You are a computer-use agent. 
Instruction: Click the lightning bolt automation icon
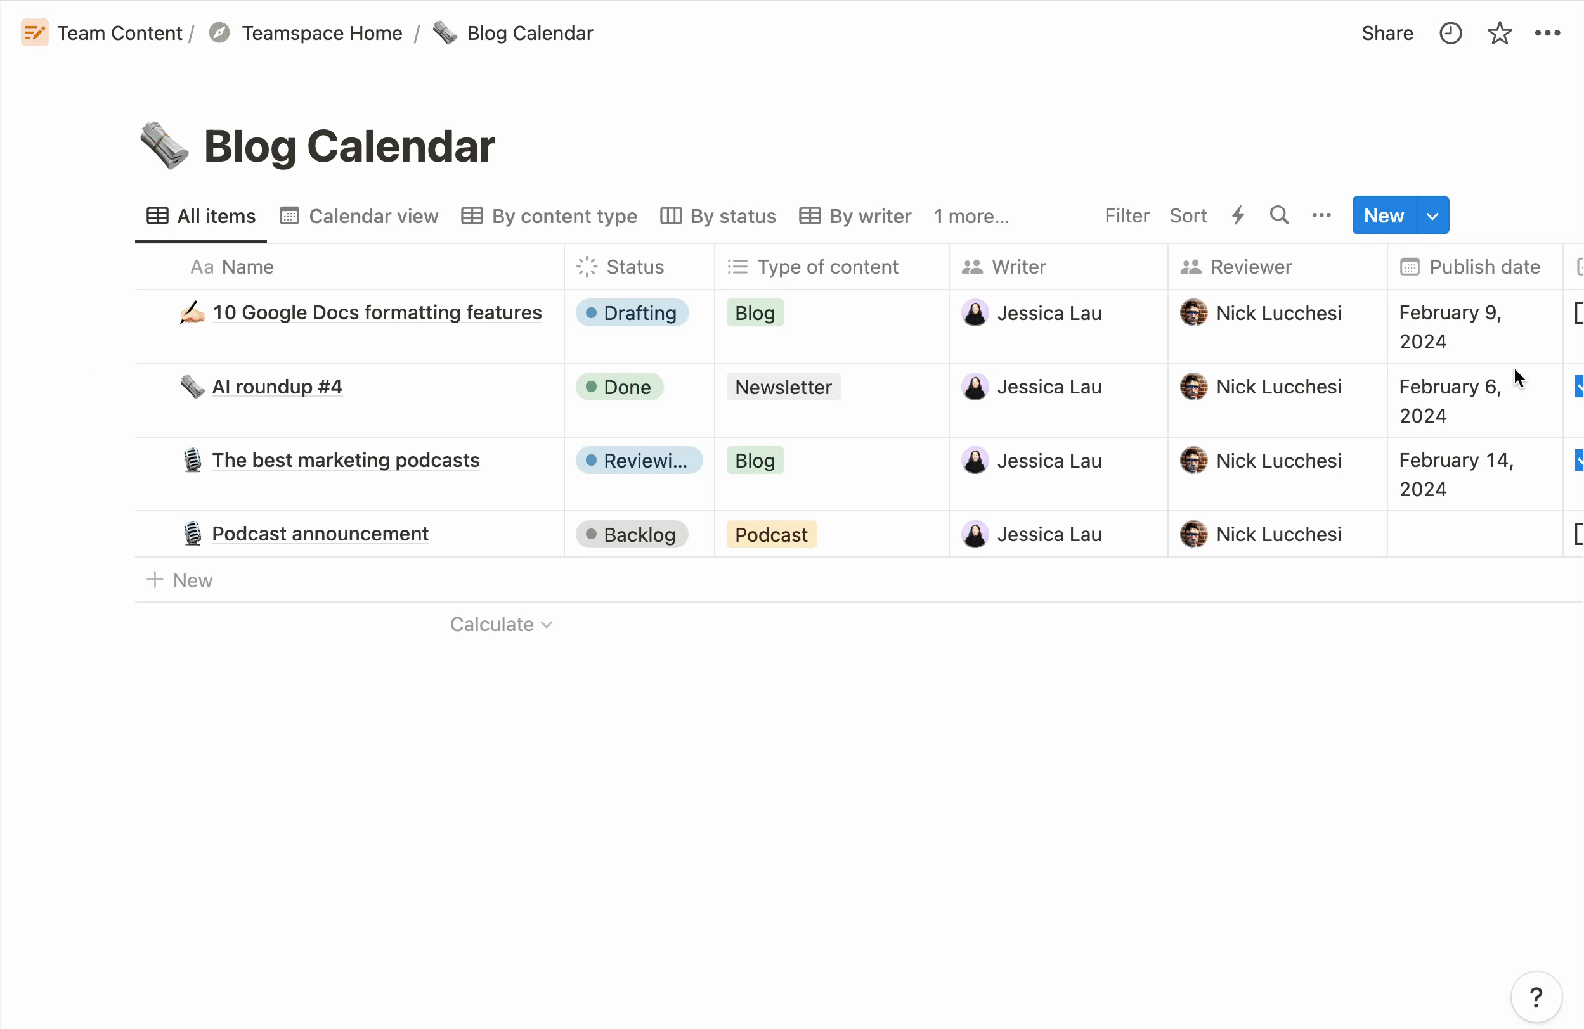(1238, 215)
